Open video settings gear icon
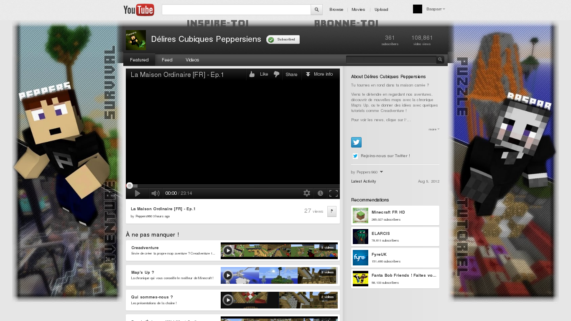The width and height of the screenshot is (571, 321). [307, 193]
